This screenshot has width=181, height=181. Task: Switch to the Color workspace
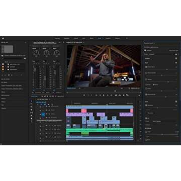[83, 38]
